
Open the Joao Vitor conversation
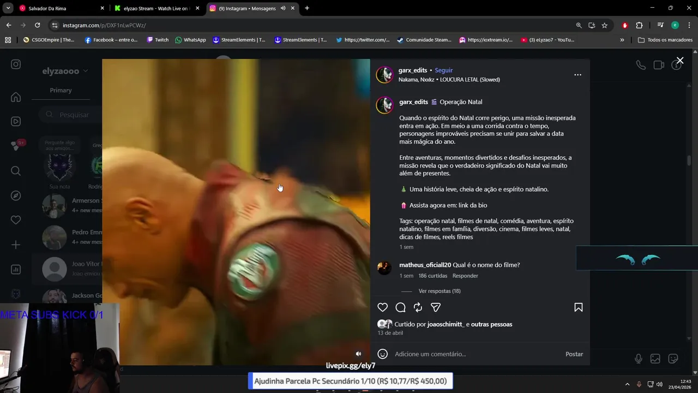[67, 269]
